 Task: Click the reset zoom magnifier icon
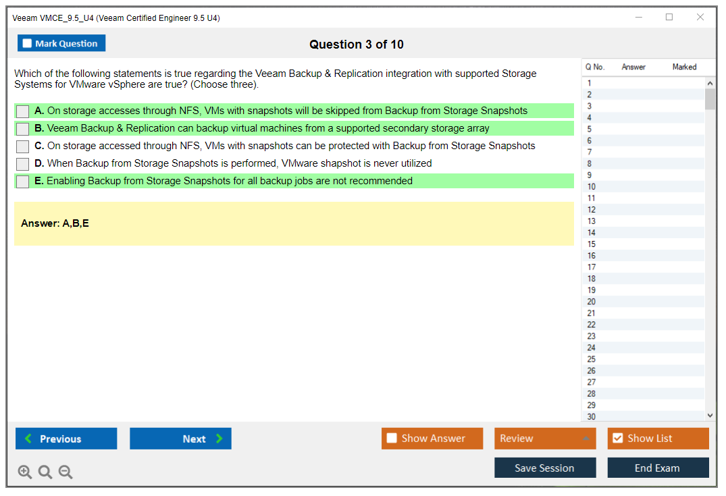tap(45, 472)
